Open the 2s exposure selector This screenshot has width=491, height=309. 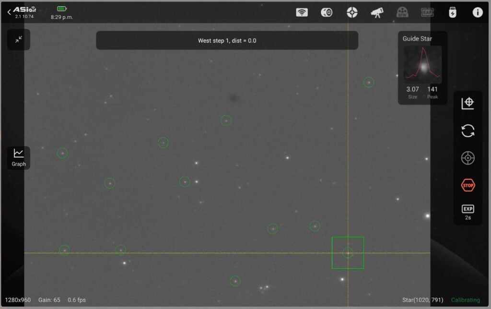(x=468, y=213)
